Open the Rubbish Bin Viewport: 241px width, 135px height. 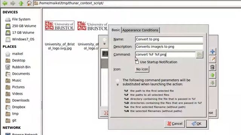click(21, 67)
